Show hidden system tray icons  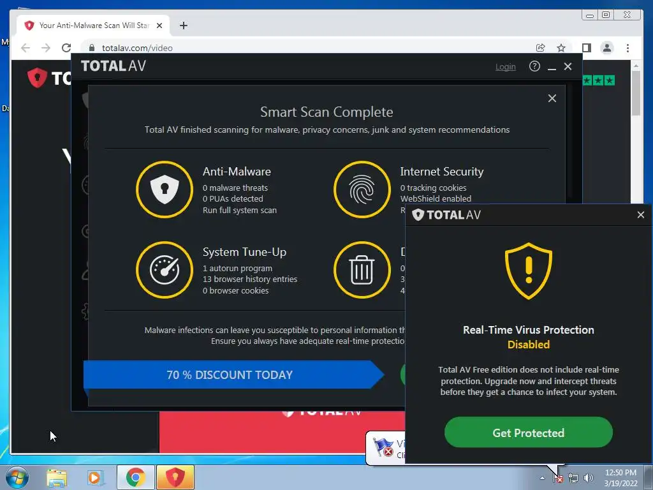tap(542, 478)
